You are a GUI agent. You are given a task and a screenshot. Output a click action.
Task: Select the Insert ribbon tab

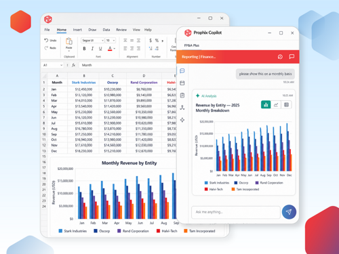point(77,30)
